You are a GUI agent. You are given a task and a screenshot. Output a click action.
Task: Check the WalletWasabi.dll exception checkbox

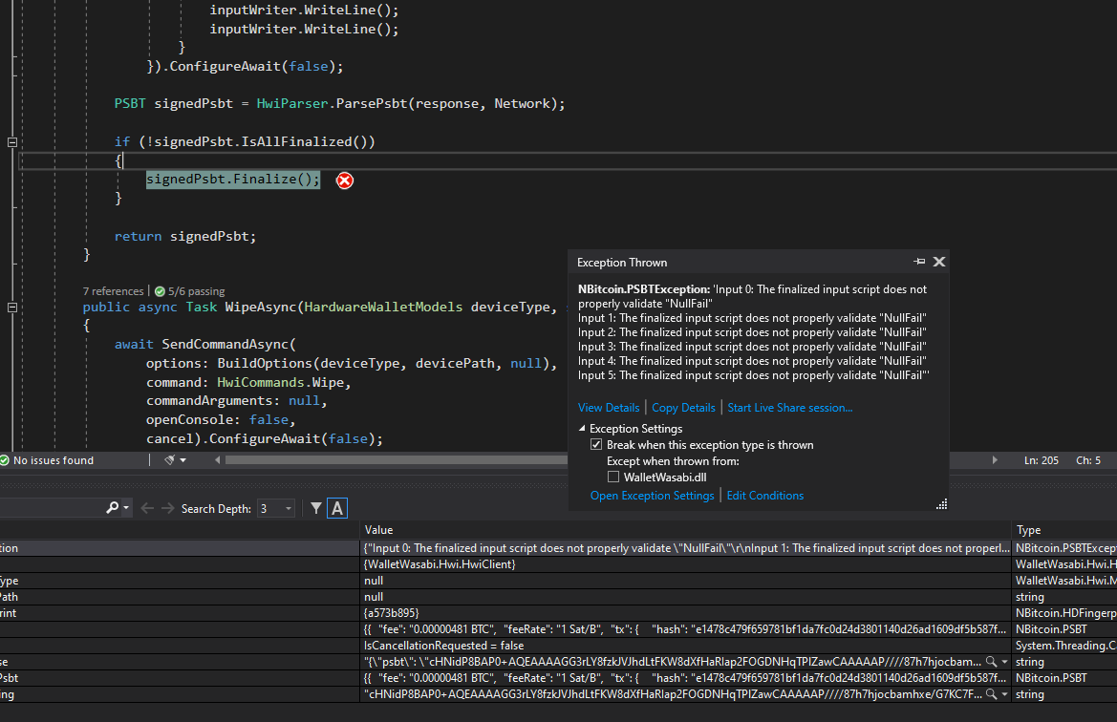click(613, 478)
